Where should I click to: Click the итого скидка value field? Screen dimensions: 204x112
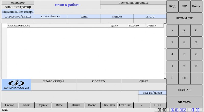(x=54, y=87)
